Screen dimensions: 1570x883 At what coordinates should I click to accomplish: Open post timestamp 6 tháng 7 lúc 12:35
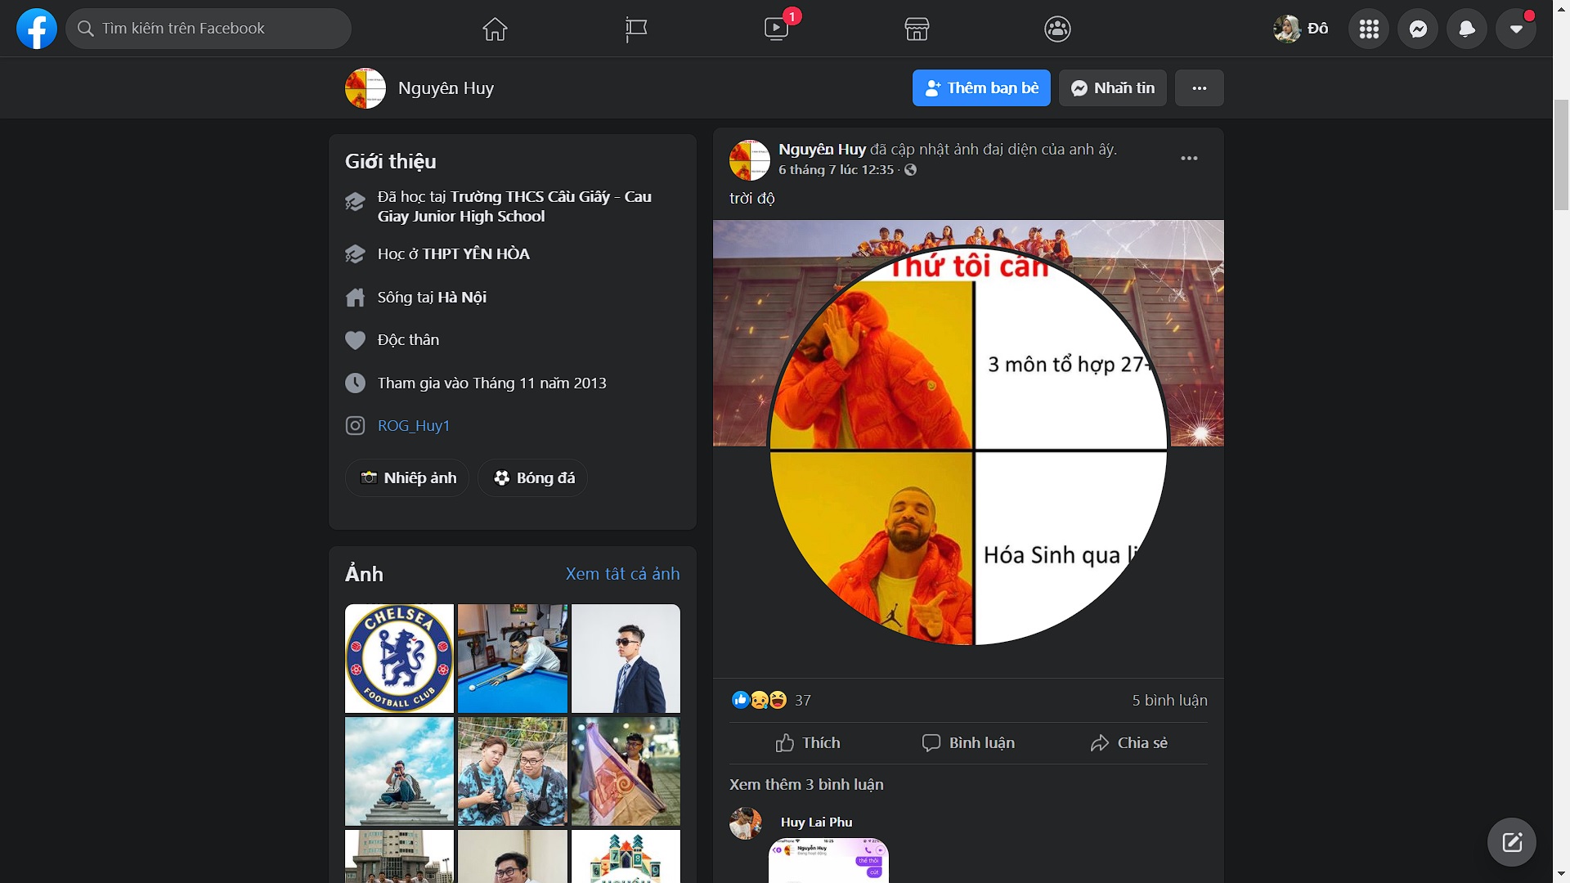coord(836,169)
